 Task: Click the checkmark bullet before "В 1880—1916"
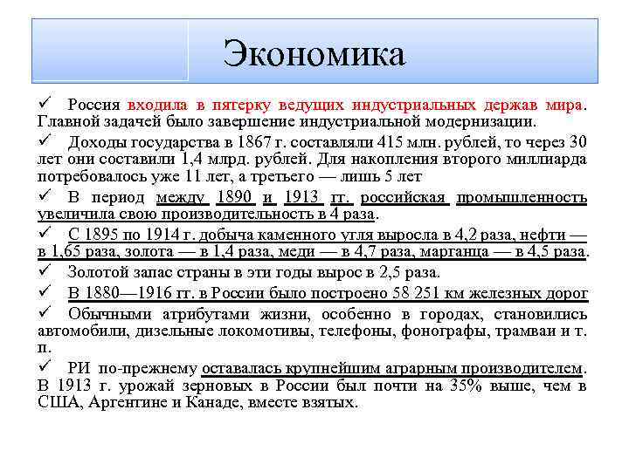45,291
